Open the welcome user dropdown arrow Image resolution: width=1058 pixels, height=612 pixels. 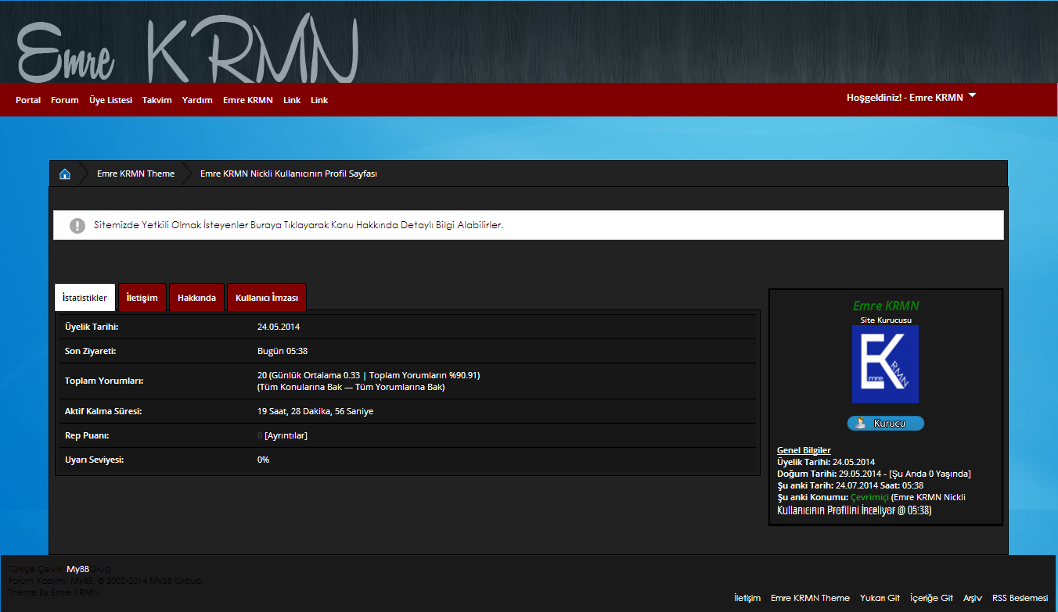[973, 96]
